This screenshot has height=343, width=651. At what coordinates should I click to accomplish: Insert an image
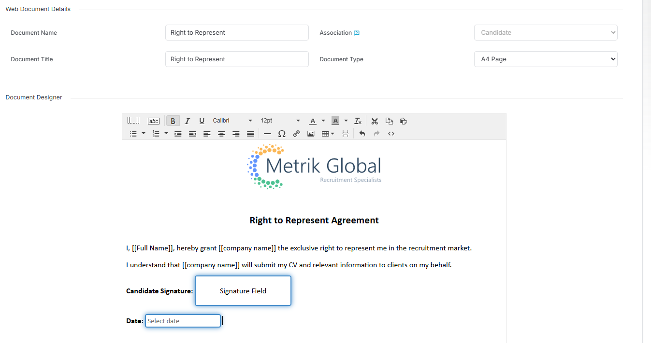click(311, 134)
